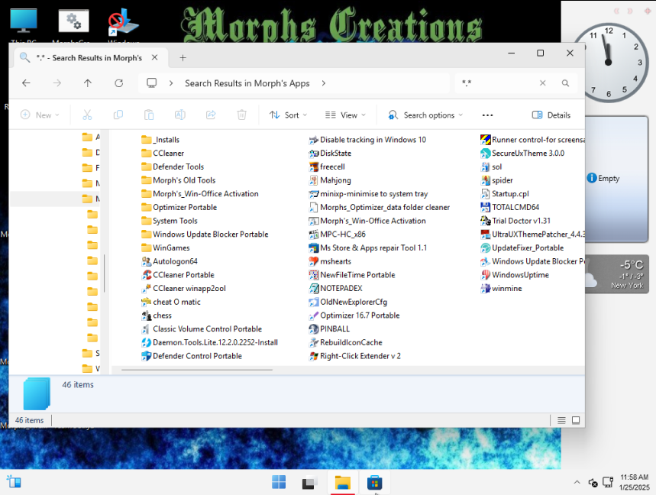The height and width of the screenshot is (495, 656).
Task: Open the New dropdown menu
Action: pyautogui.click(x=40, y=115)
